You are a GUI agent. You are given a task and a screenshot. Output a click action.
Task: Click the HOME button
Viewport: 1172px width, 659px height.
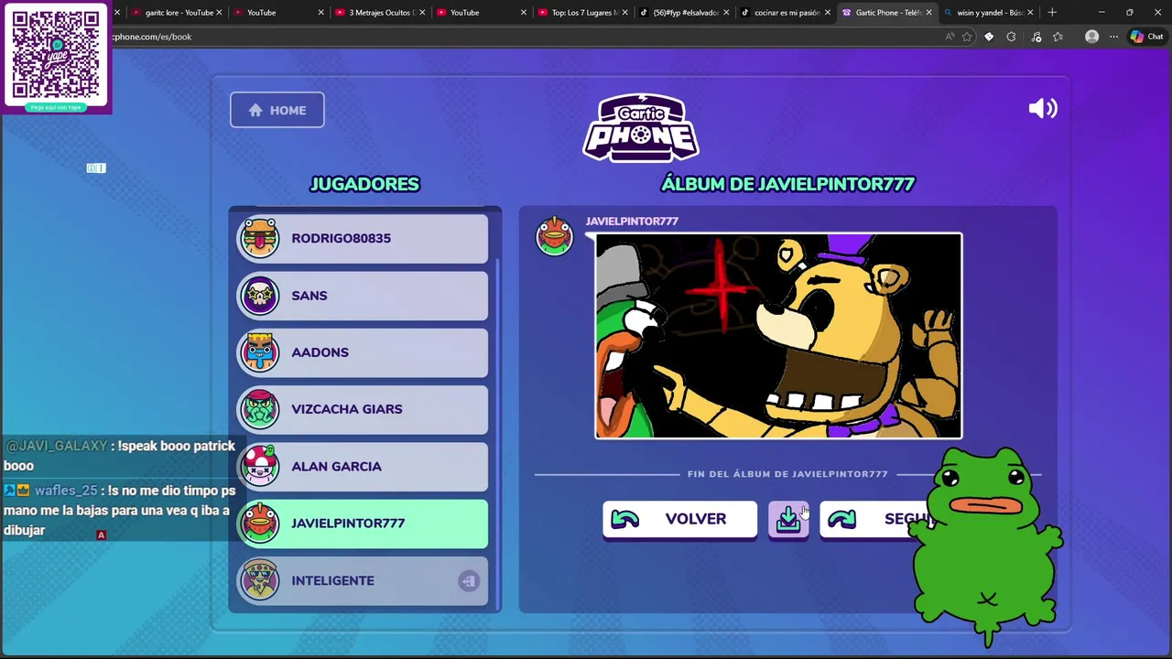277,110
